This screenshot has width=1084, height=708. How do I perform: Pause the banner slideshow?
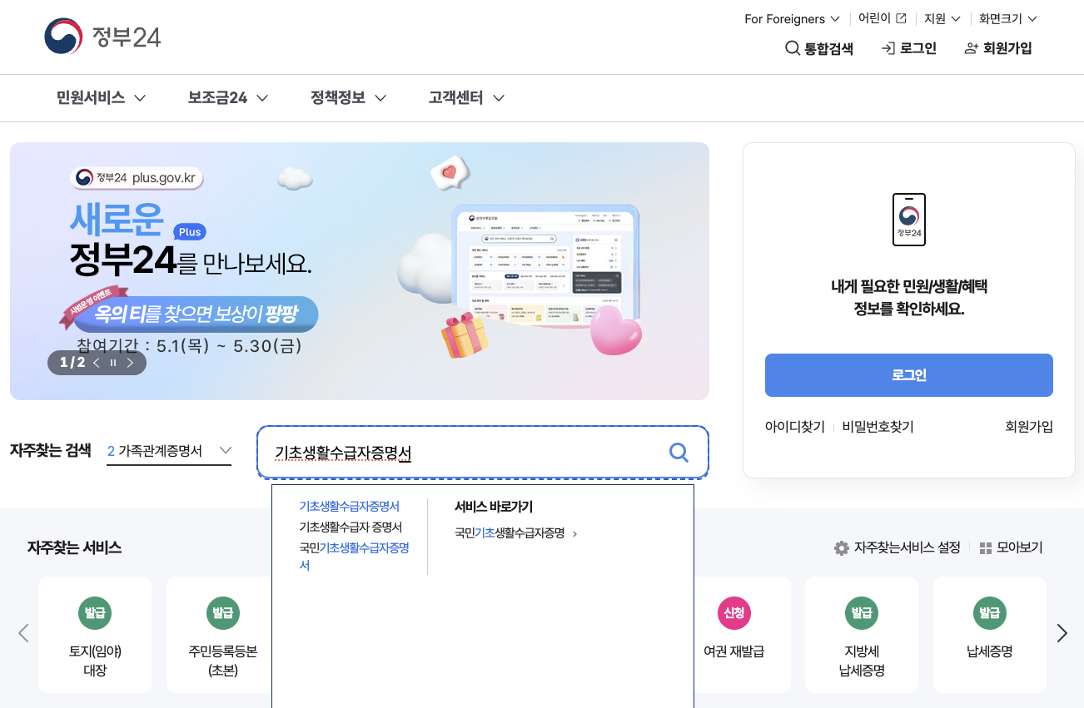pos(113,363)
